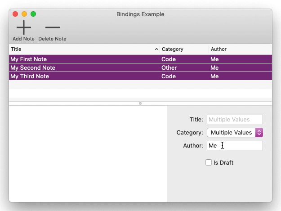Select the My First Note row
Image resolution: width=281 pixels, height=211 pixels.
(140, 59)
